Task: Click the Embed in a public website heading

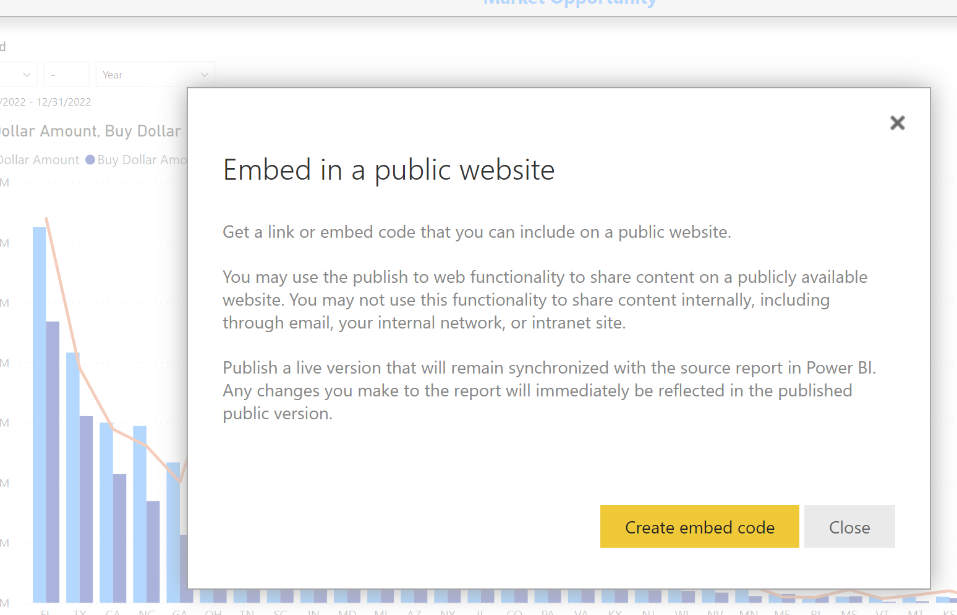Action: 389,170
